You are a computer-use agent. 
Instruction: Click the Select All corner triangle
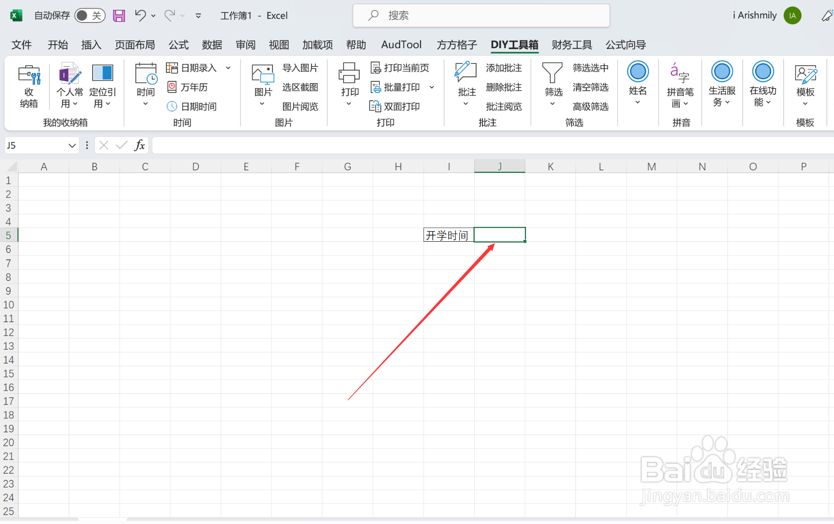pyautogui.click(x=12, y=167)
